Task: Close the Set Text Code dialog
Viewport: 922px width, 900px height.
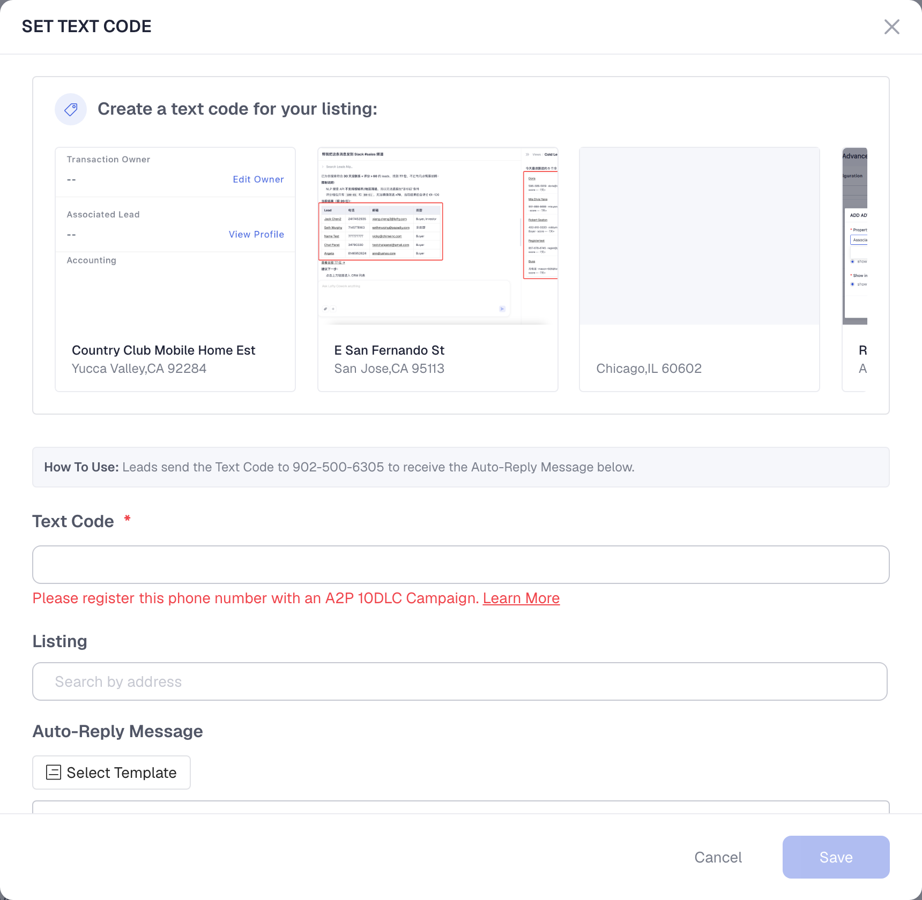Action: pyautogui.click(x=891, y=27)
